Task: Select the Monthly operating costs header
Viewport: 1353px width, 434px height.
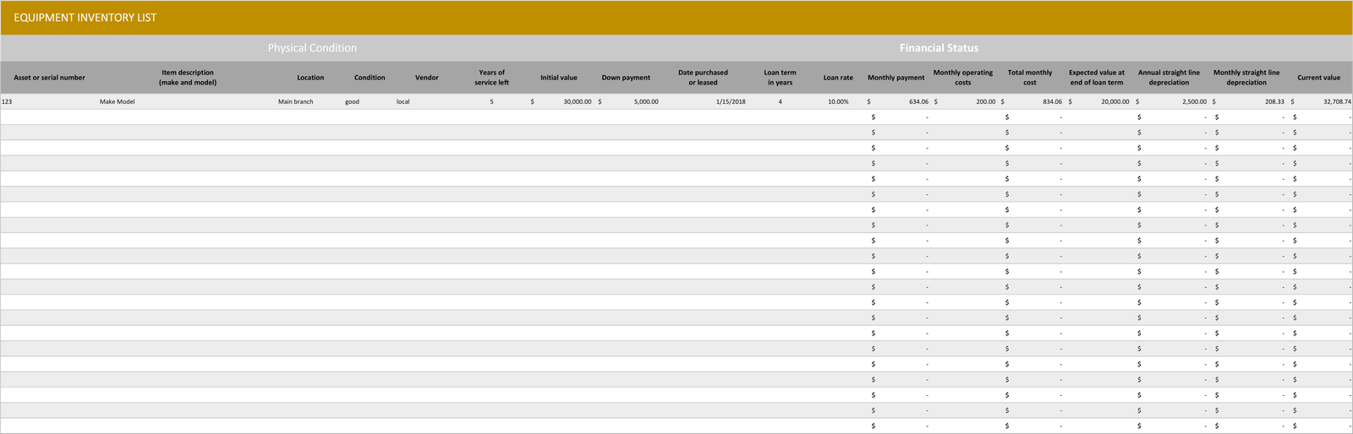Action: coord(963,78)
